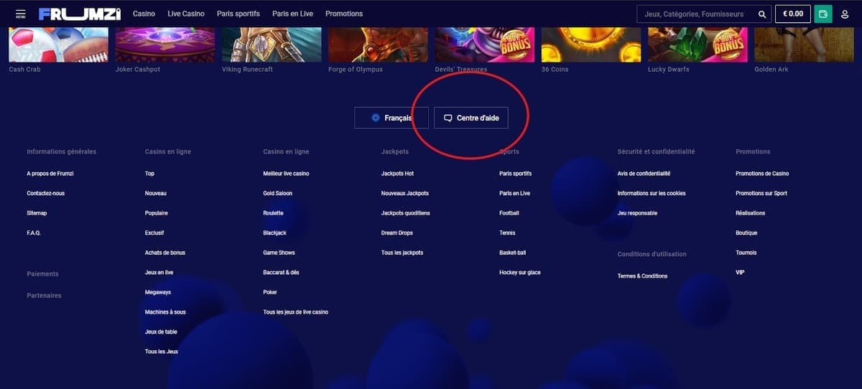Click Tous les jeux de live casino

click(x=296, y=312)
